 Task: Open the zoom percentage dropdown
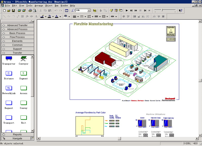click(89, 11)
